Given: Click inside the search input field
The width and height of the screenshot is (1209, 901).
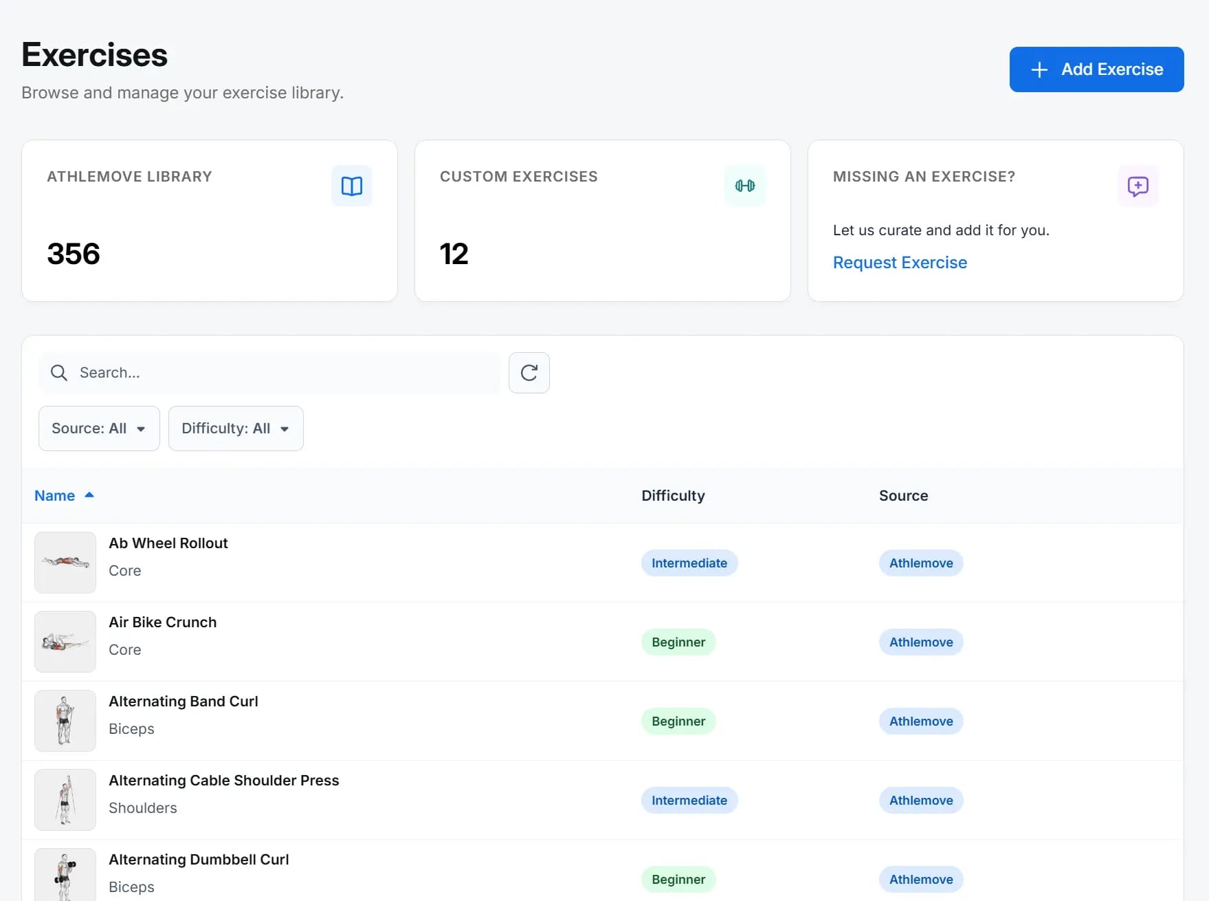Looking at the screenshot, I should 275,372.
